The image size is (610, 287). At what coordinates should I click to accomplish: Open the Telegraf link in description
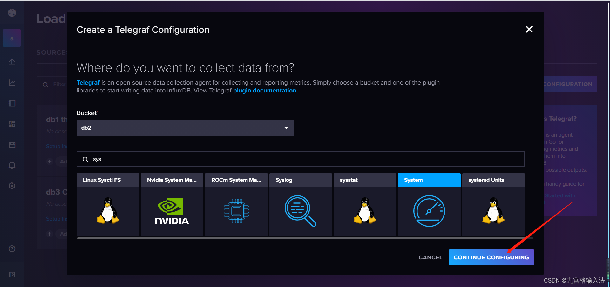[88, 83]
